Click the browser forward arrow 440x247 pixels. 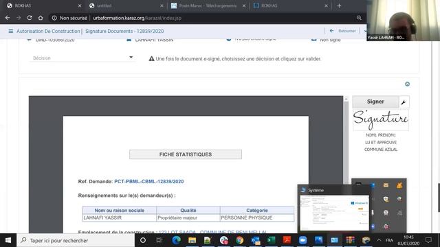[19, 18]
